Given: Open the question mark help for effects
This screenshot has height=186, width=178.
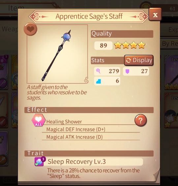Looking at the screenshot, I should (x=141, y=120).
